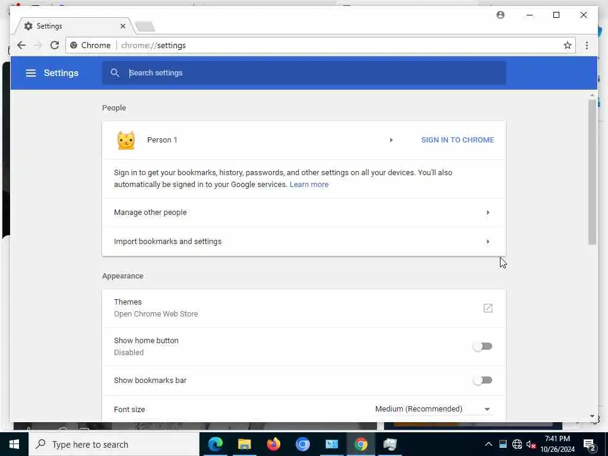
Task: Open Font size Medium dropdown
Action: pos(433,409)
